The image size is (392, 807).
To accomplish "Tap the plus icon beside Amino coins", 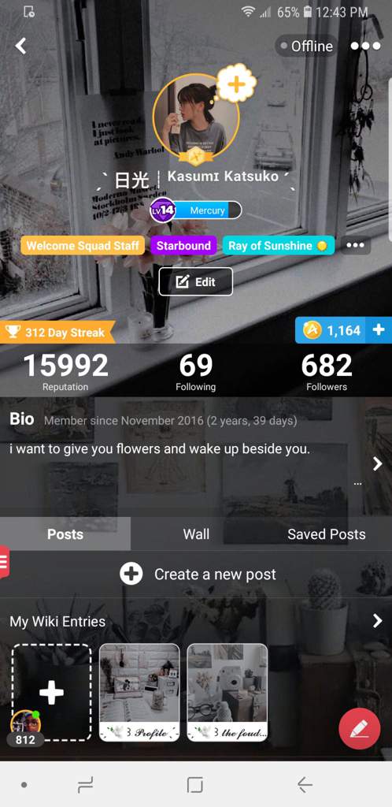I will [x=378, y=330].
